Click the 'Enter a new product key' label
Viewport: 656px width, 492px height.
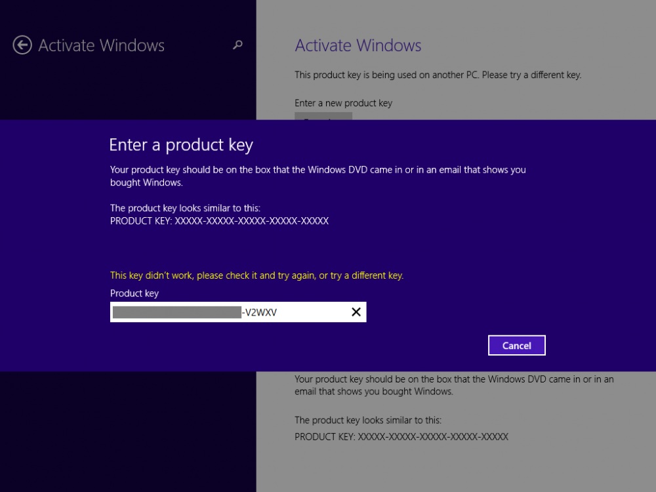(344, 103)
